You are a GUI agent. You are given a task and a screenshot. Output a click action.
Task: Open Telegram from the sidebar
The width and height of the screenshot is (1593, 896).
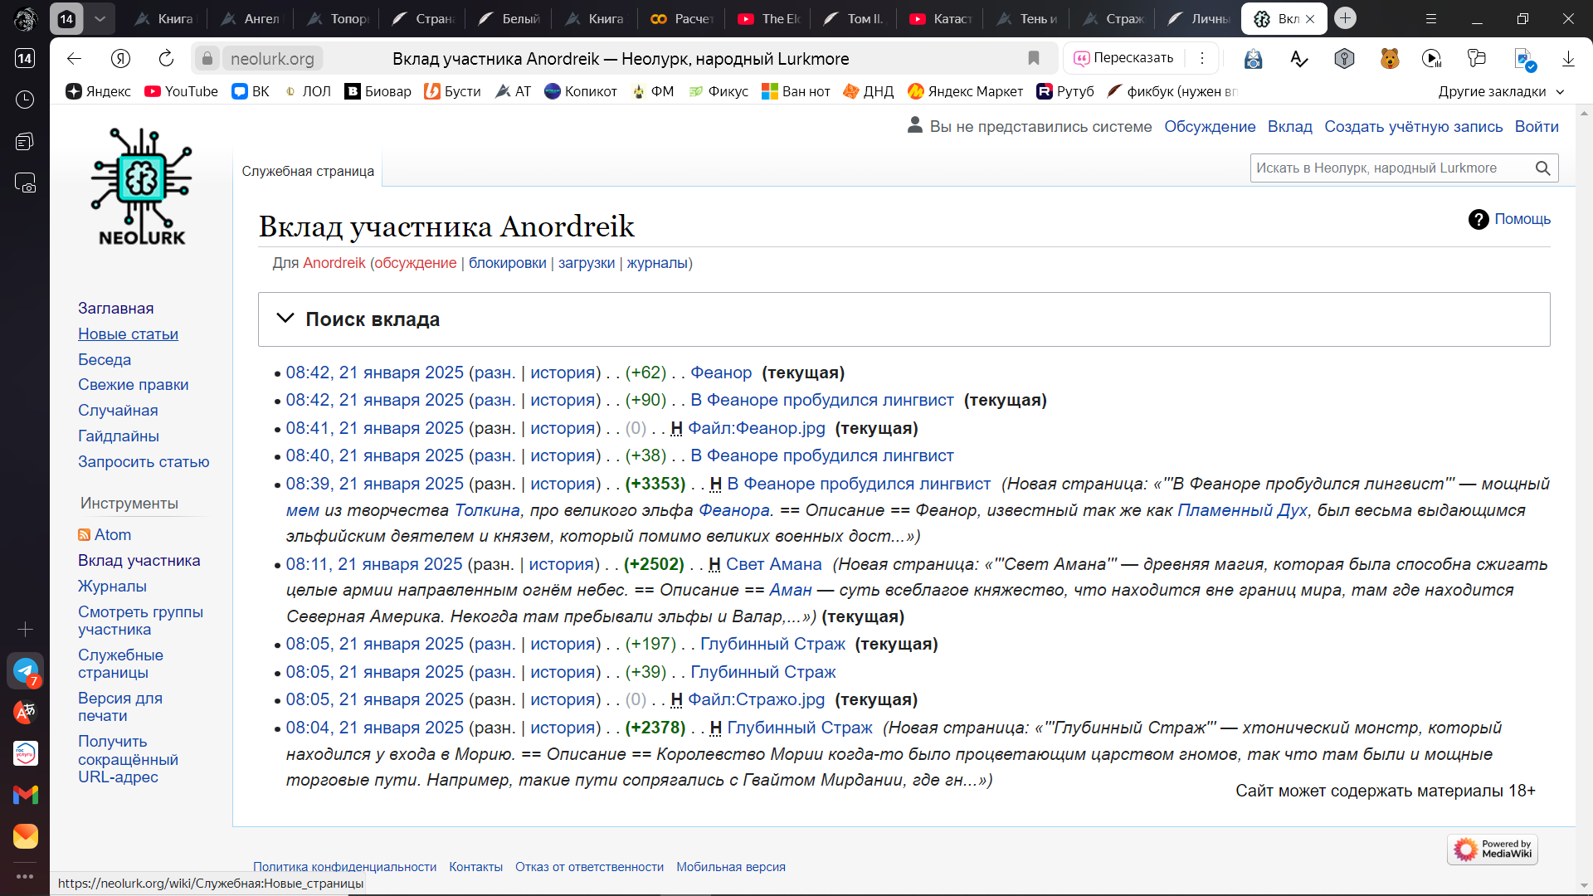click(26, 670)
